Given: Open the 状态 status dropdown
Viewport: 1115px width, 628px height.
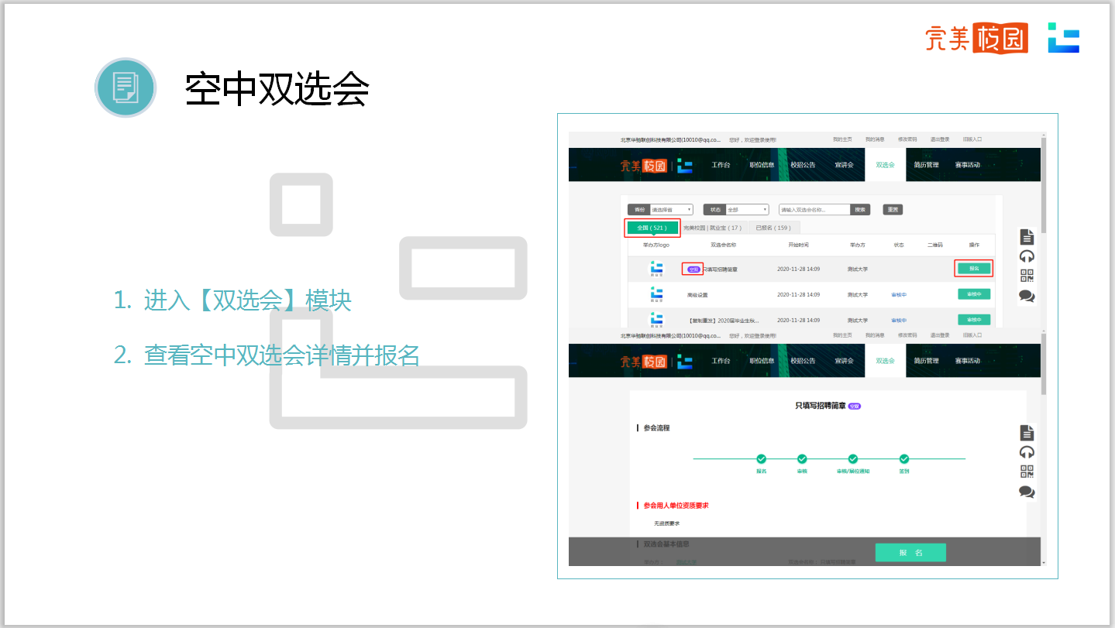Looking at the screenshot, I should (747, 210).
